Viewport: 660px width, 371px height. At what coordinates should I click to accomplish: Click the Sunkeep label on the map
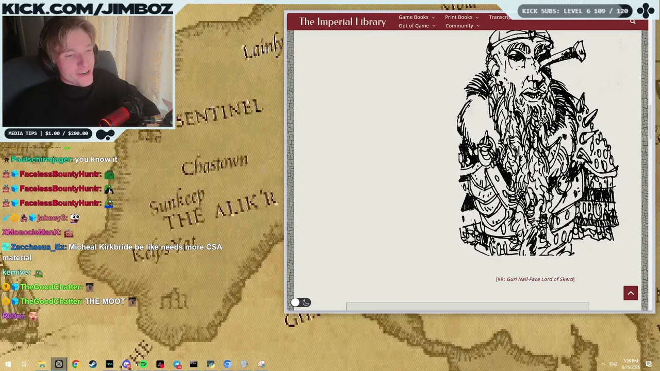pyautogui.click(x=177, y=202)
